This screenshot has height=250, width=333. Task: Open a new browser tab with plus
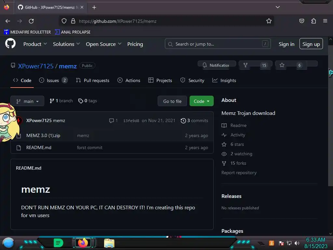click(94, 7)
